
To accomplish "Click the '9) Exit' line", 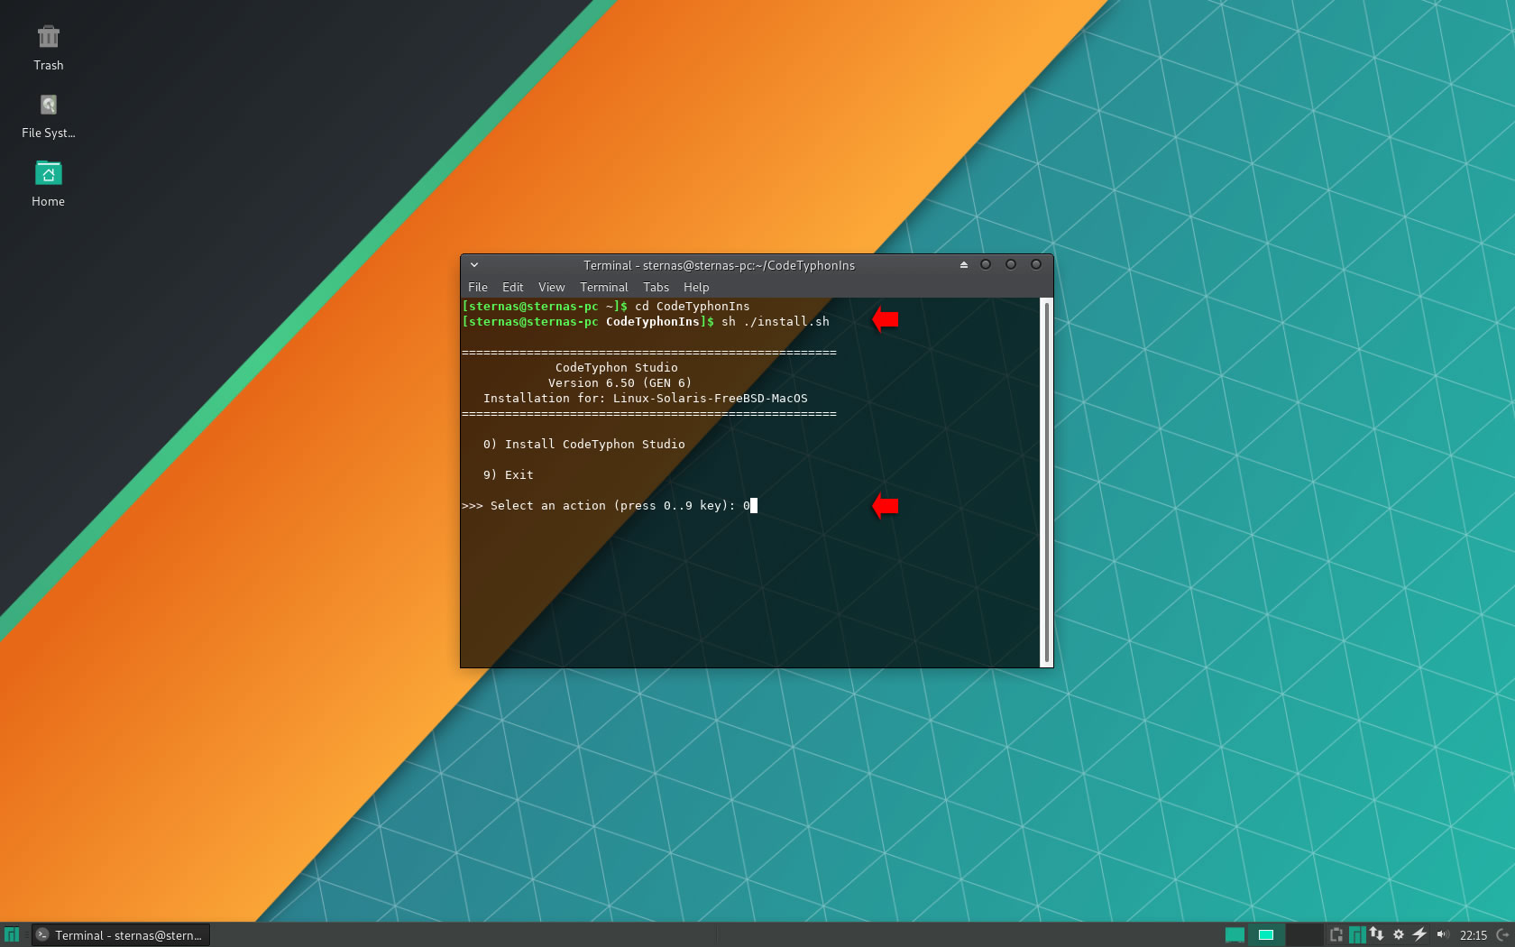I will pos(509,475).
